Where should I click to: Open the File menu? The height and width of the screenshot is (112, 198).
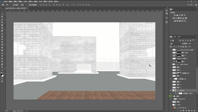(x=5, y=1)
